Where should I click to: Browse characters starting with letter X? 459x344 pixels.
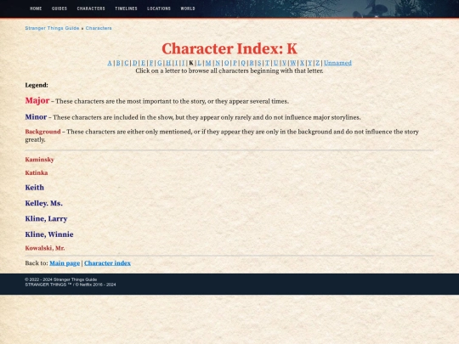point(302,63)
